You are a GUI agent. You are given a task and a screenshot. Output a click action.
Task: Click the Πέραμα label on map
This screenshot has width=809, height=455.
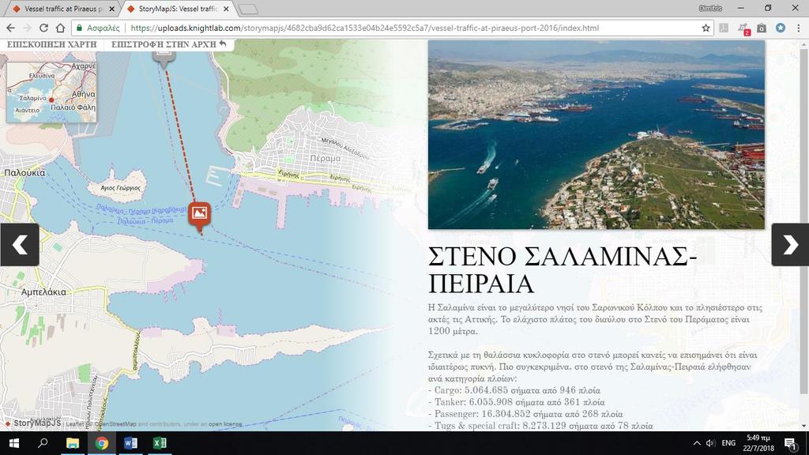(x=325, y=158)
